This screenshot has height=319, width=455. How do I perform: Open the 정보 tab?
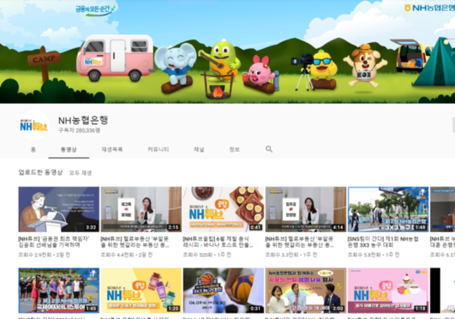point(234,150)
